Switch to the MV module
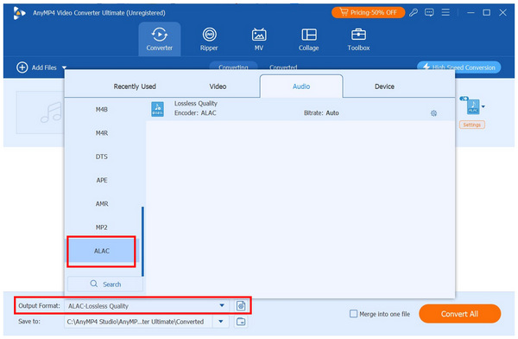This screenshot has width=518, height=339. click(x=259, y=39)
